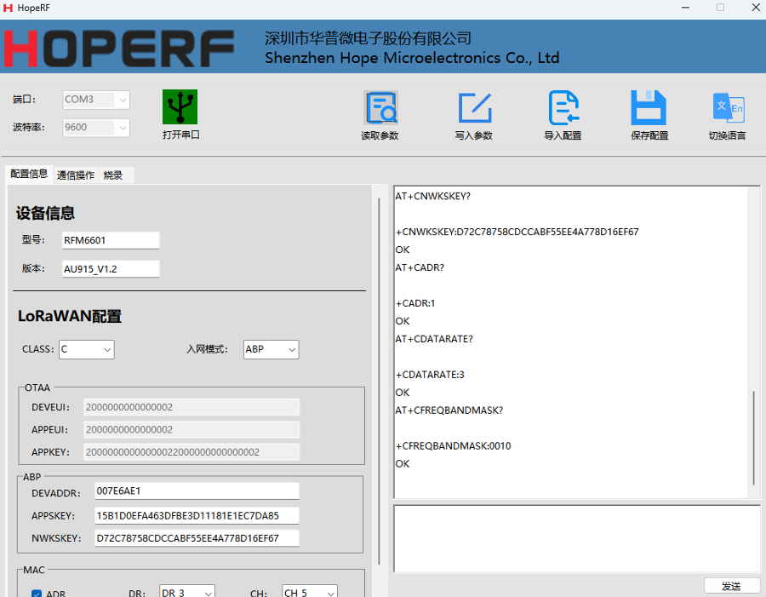
Task: Click the configuration panel vertical scrollbar
Action: [379, 382]
